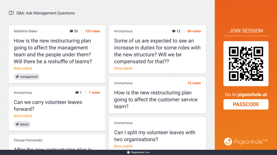Click the tag icon in leaves label
The width and height of the screenshot is (277, 155).
(17, 124)
